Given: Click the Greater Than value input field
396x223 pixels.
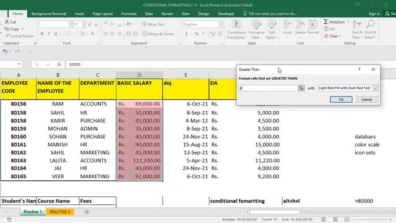Looking at the screenshot, I should (269, 88).
